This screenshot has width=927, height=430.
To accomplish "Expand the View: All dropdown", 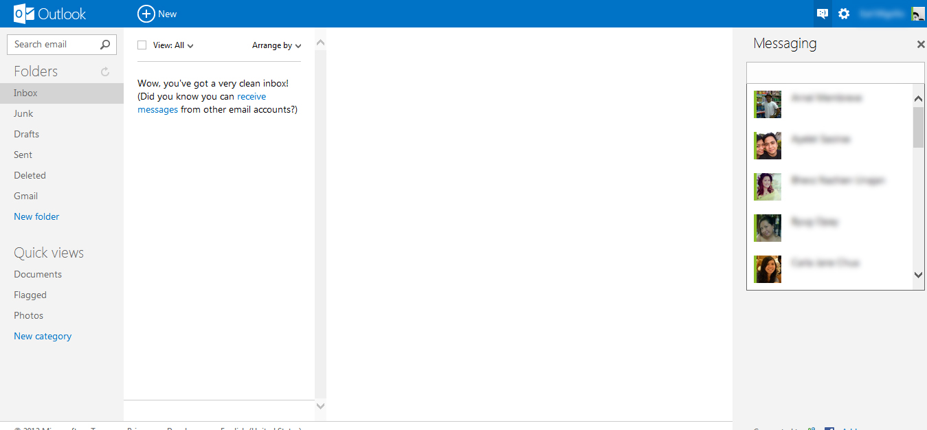I will [173, 45].
